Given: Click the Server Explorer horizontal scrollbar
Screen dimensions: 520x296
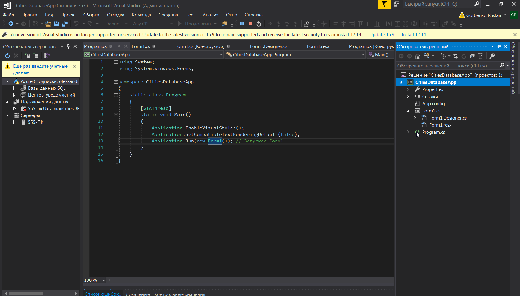Looking at the screenshot, I should tap(25, 294).
